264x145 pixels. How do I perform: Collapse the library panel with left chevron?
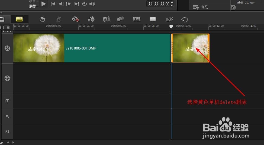tap(233, 7)
